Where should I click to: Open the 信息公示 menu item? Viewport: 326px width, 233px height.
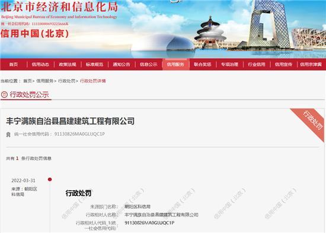[x=148, y=65]
